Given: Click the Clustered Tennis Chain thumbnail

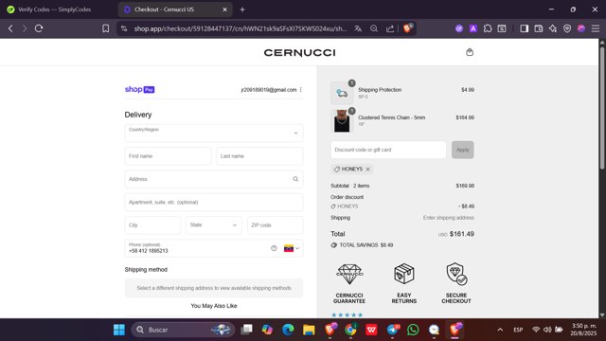Looking at the screenshot, I should point(342,120).
